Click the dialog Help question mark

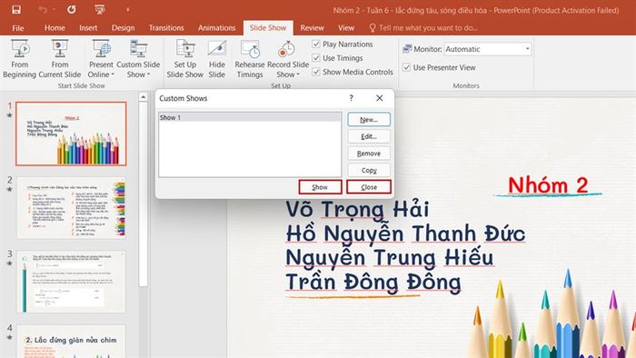352,98
